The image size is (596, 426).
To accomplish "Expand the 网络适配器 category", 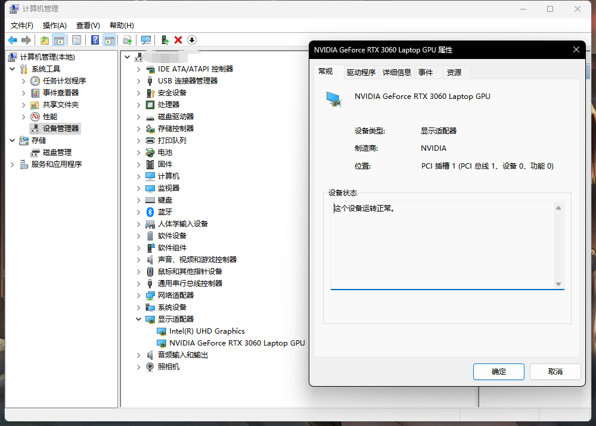I will pyautogui.click(x=139, y=295).
